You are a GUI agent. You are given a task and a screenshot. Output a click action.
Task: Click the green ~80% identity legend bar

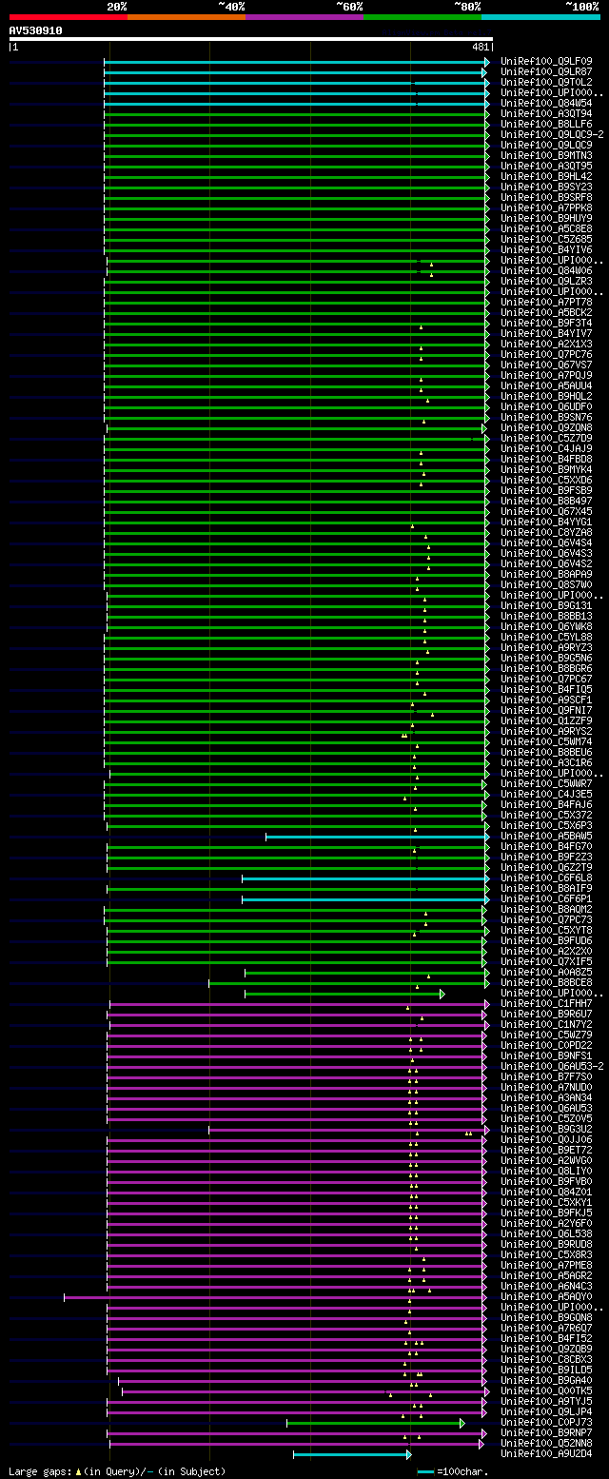(422, 17)
